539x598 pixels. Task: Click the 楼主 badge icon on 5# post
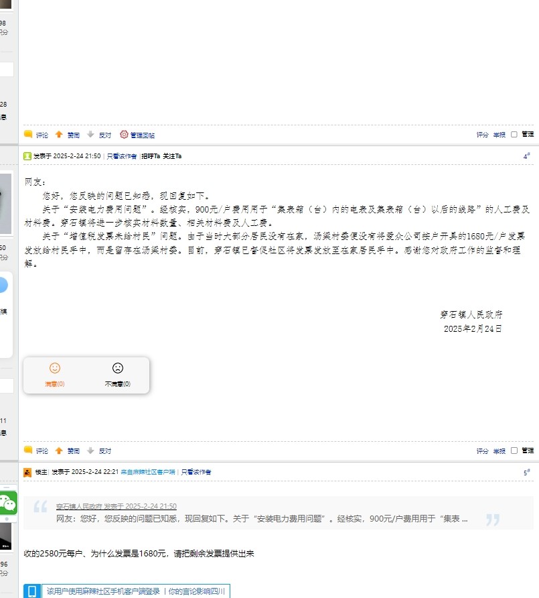point(27,472)
